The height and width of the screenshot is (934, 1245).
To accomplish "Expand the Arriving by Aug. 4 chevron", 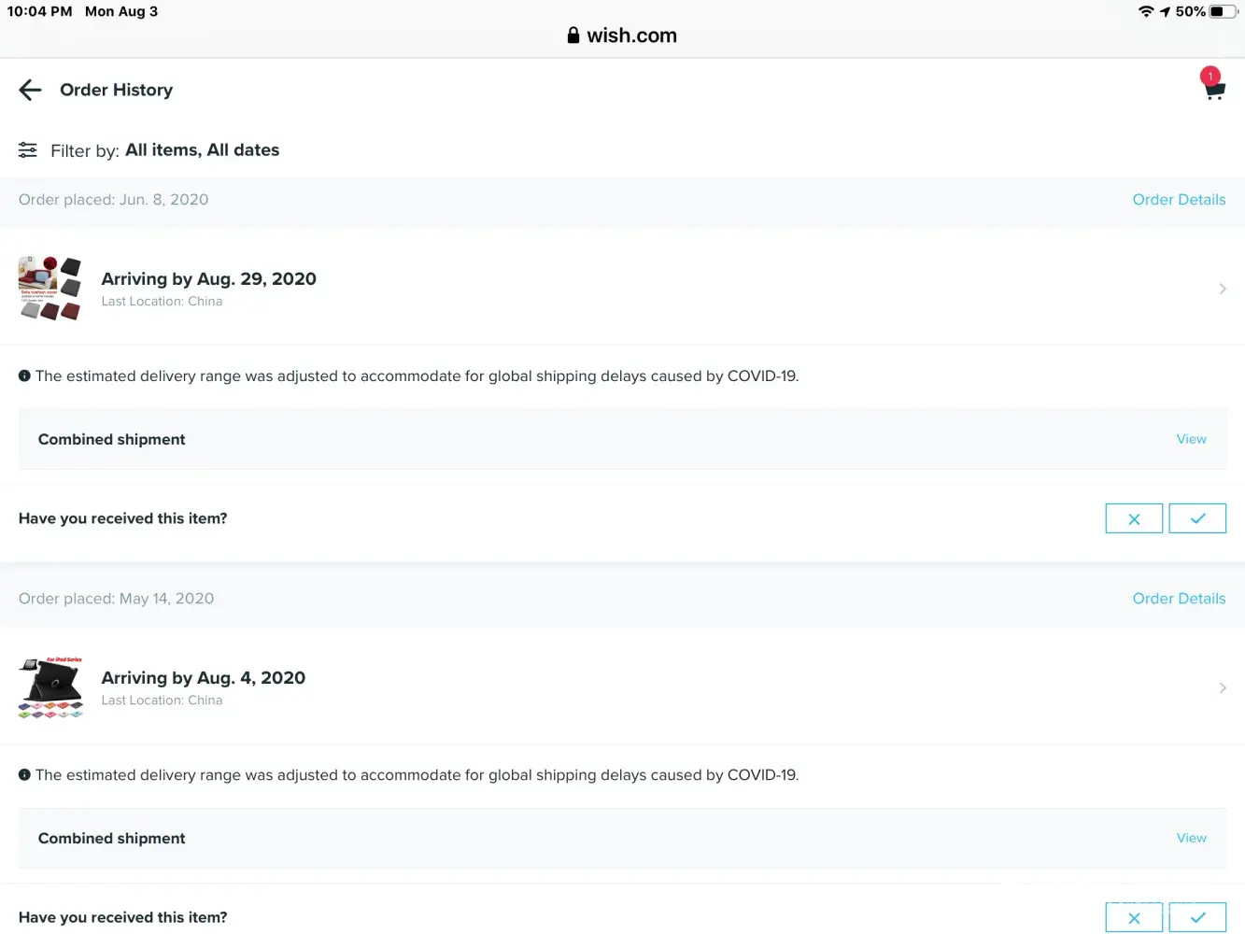I will click(x=1223, y=687).
